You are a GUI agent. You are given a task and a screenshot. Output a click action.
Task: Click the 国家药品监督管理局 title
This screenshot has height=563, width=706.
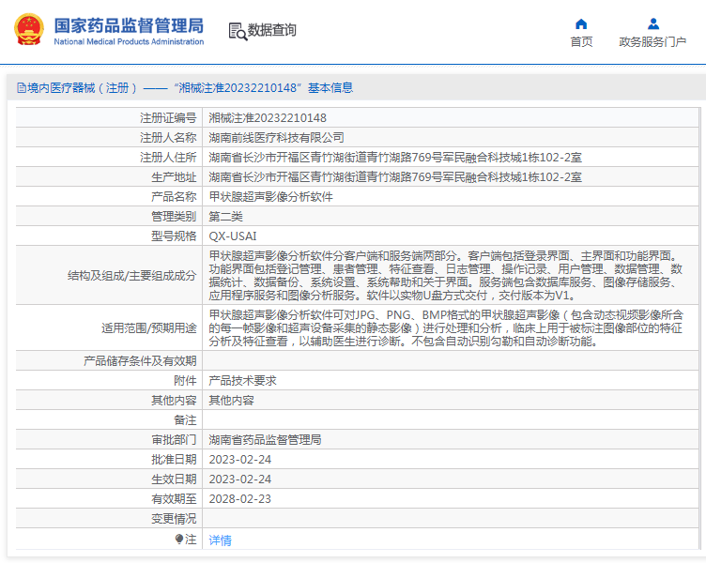click(129, 25)
